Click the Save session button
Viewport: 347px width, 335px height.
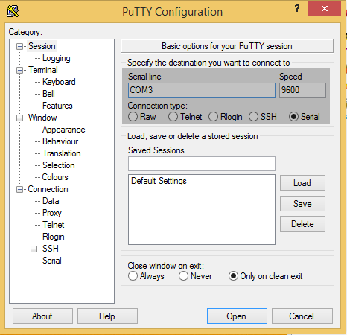click(302, 204)
